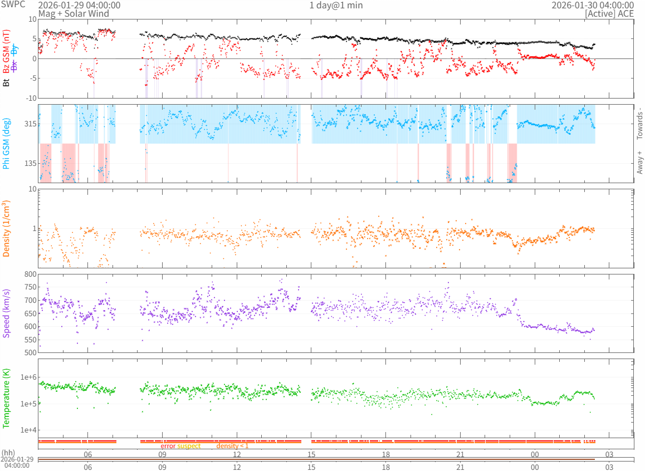Click the end time 2026-01-30 04:00:00 header
This screenshot has width=645, height=471.
593,5
